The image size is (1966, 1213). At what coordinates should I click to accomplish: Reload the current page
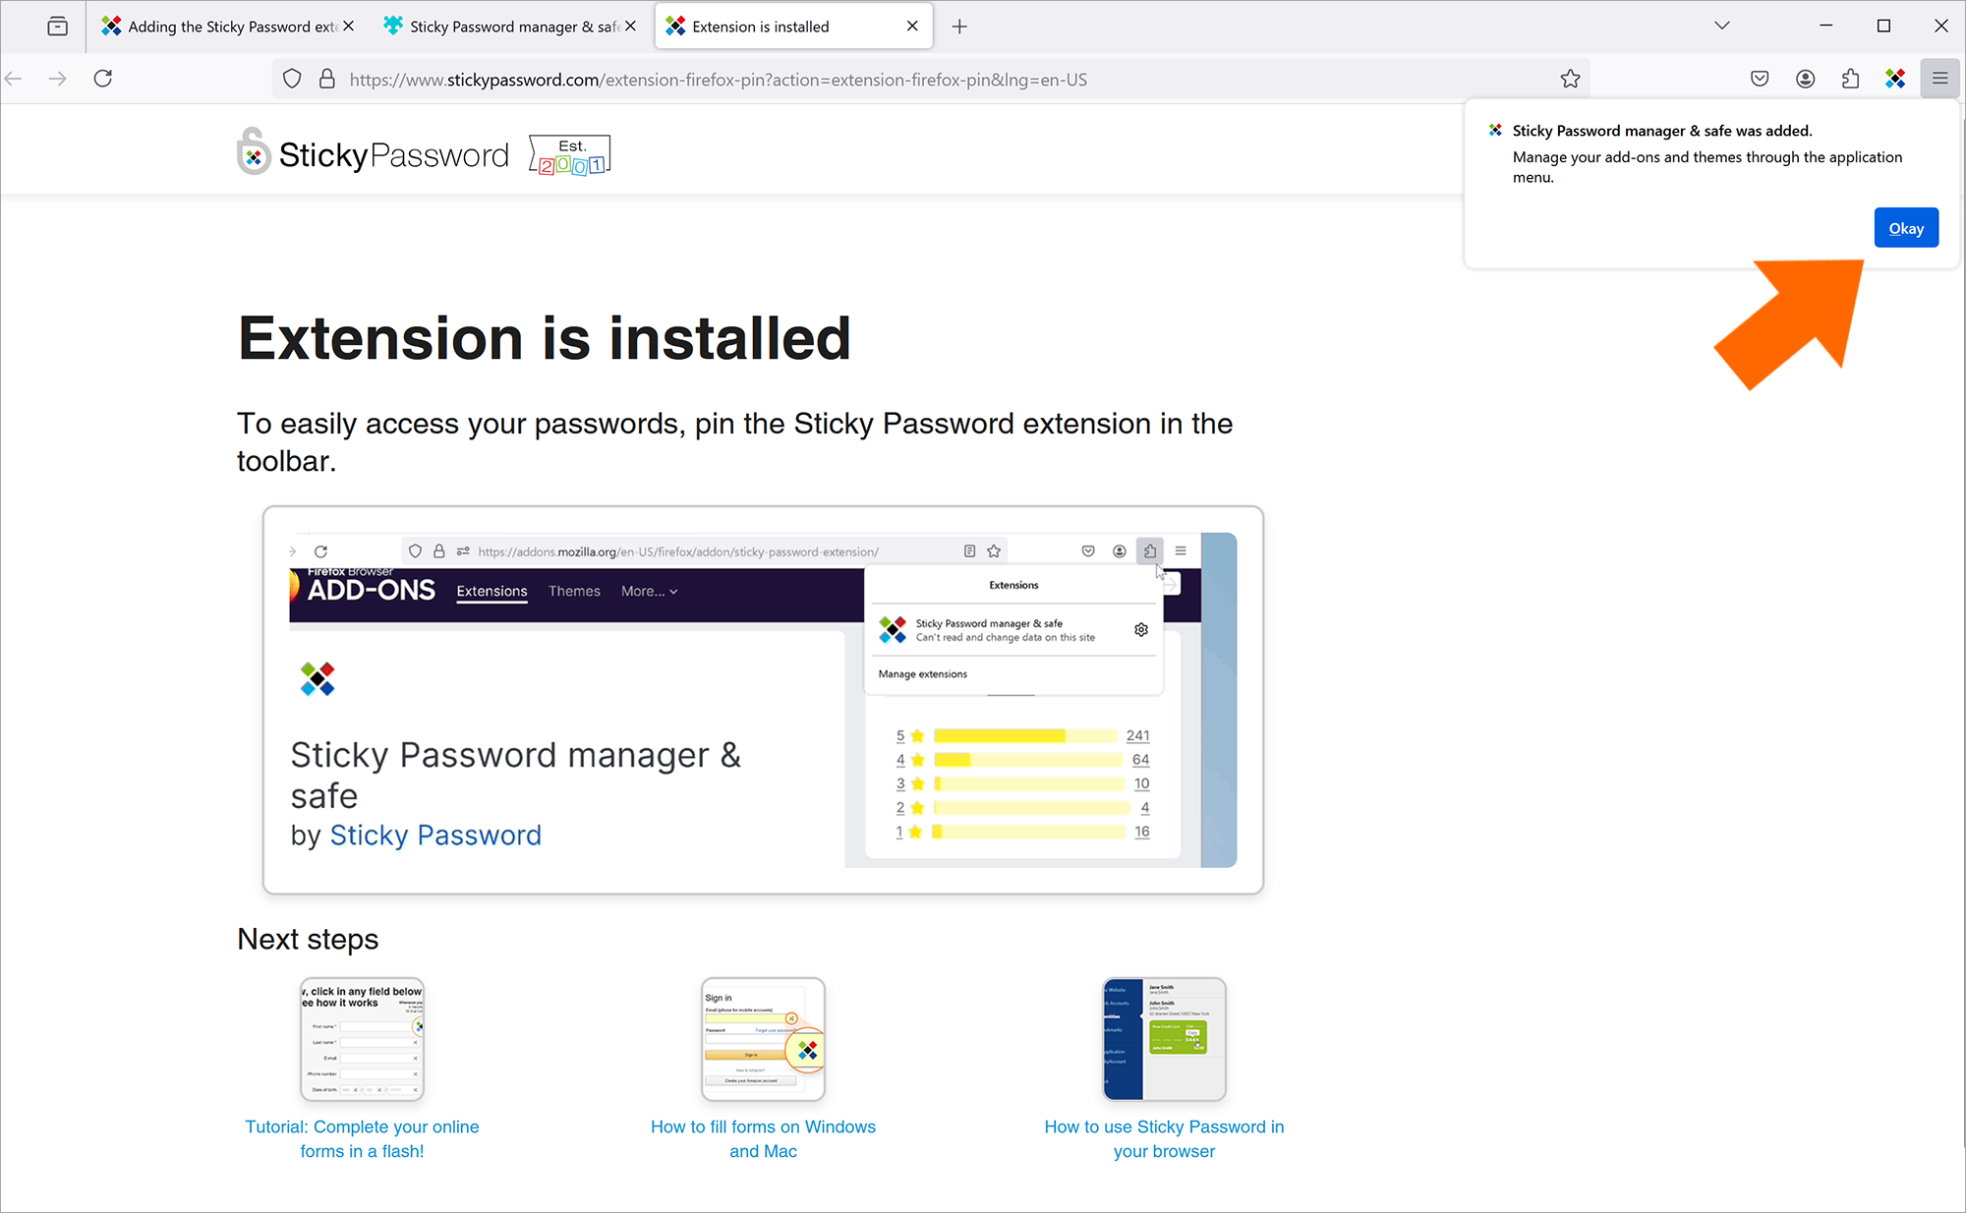point(103,79)
